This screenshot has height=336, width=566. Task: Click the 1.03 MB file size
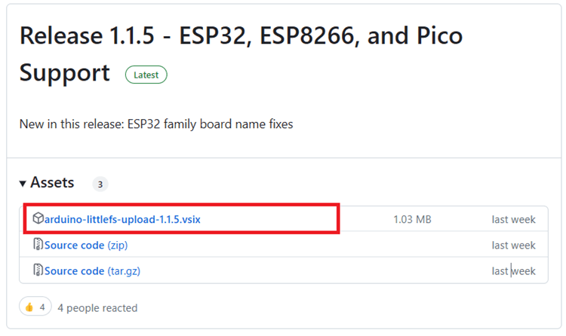pyautogui.click(x=412, y=219)
